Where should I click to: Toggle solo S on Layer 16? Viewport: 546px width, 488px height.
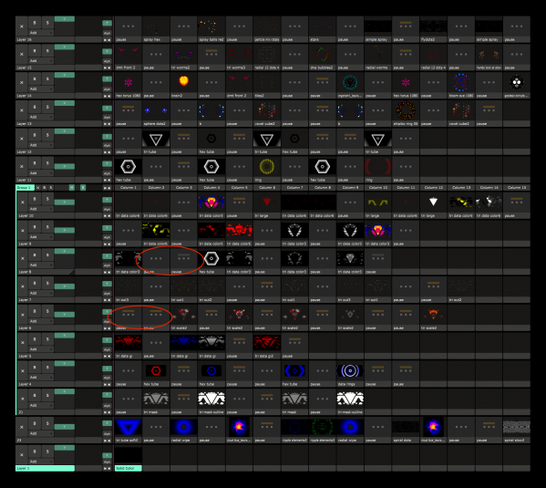coord(47,23)
